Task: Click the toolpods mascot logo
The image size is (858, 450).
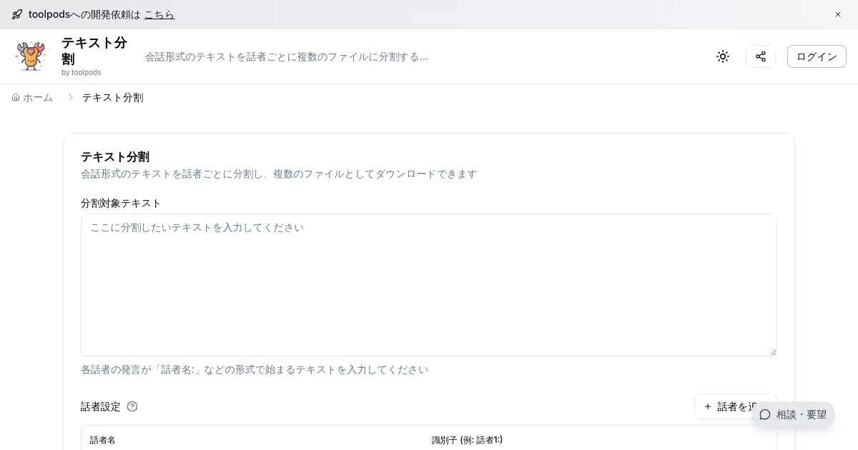Action: click(31, 56)
